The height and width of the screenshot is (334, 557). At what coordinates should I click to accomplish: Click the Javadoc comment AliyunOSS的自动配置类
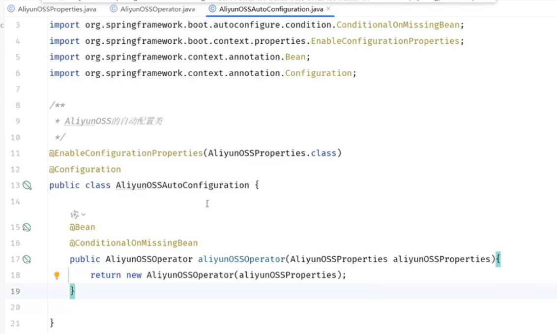(114, 121)
